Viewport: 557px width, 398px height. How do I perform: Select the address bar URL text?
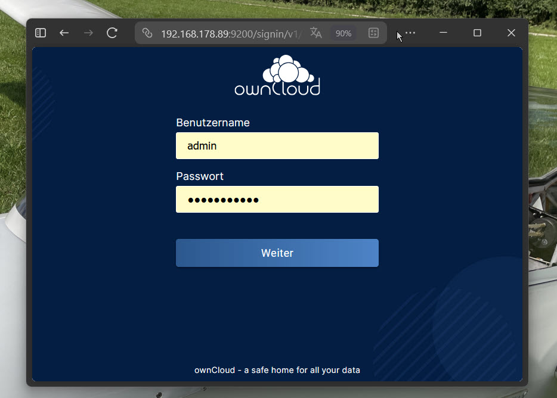231,33
